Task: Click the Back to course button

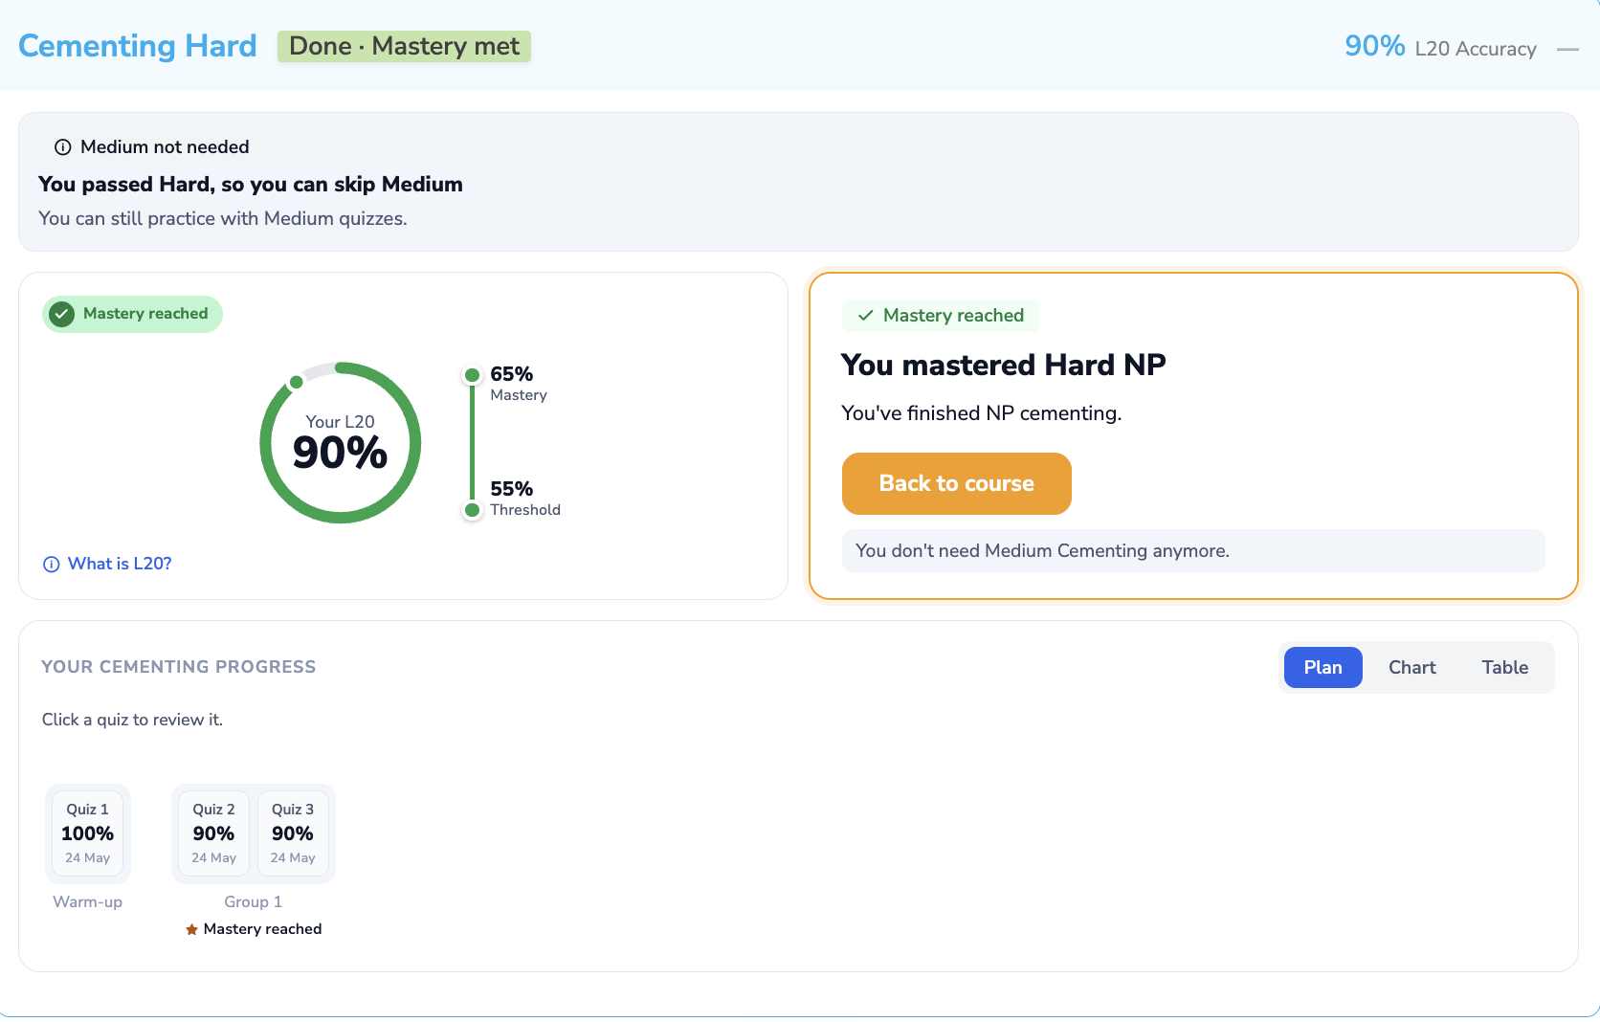Action: pyautogui.click(x=957, y=483)
